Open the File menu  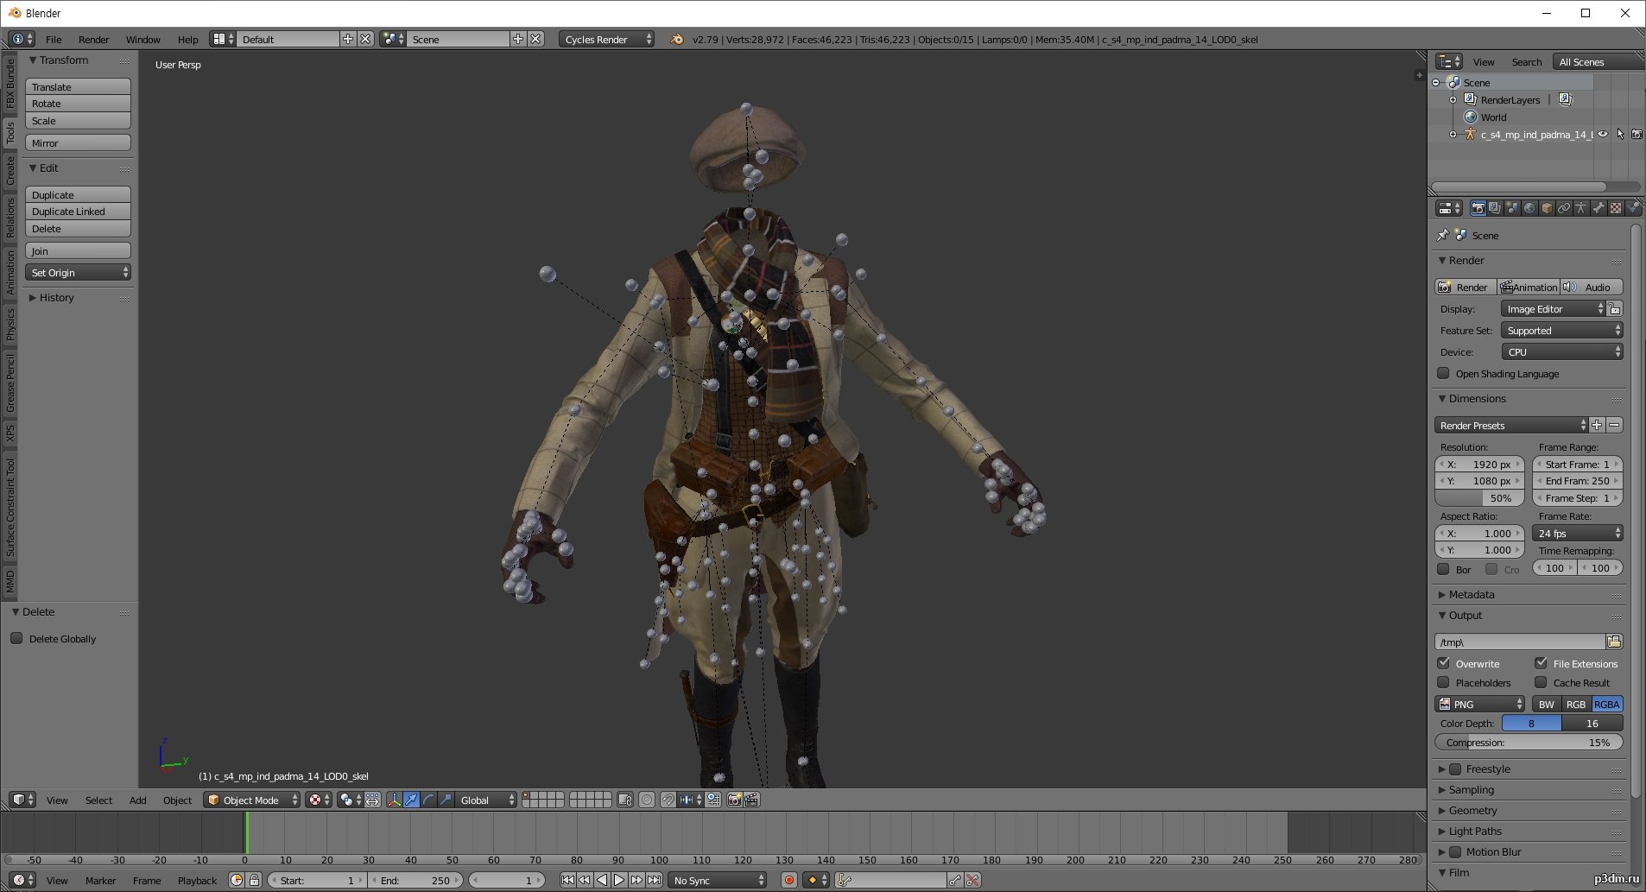click(x=54, y=39)
